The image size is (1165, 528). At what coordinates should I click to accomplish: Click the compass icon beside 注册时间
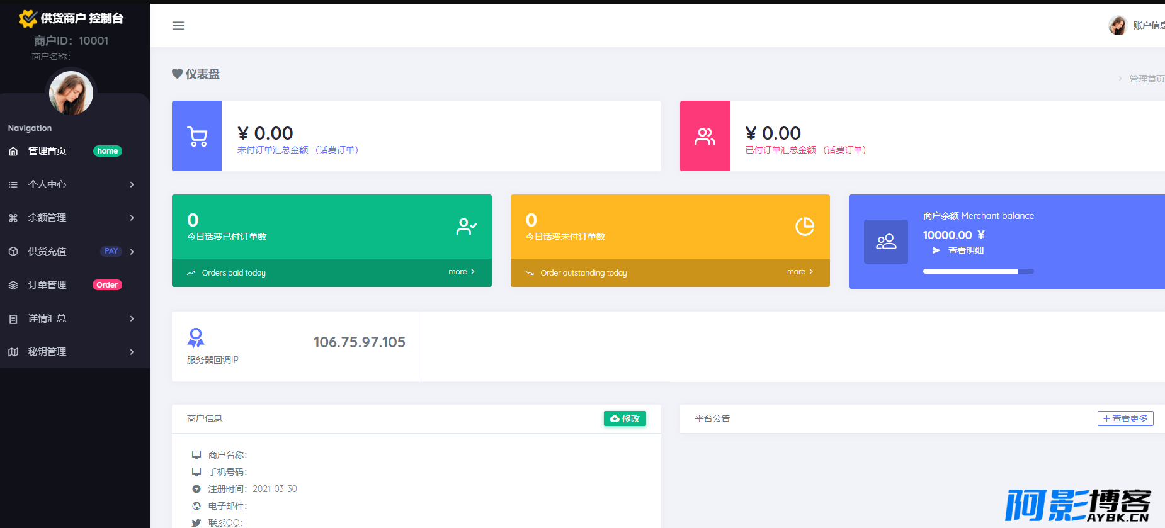pos(196,489)
